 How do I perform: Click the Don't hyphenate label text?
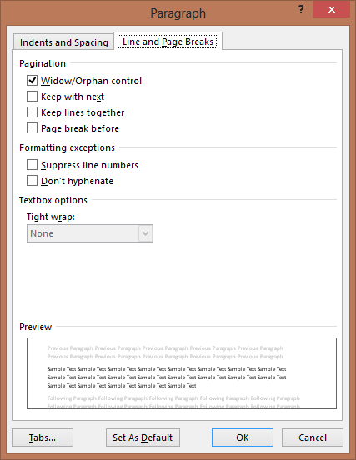(x=77, y=181)
